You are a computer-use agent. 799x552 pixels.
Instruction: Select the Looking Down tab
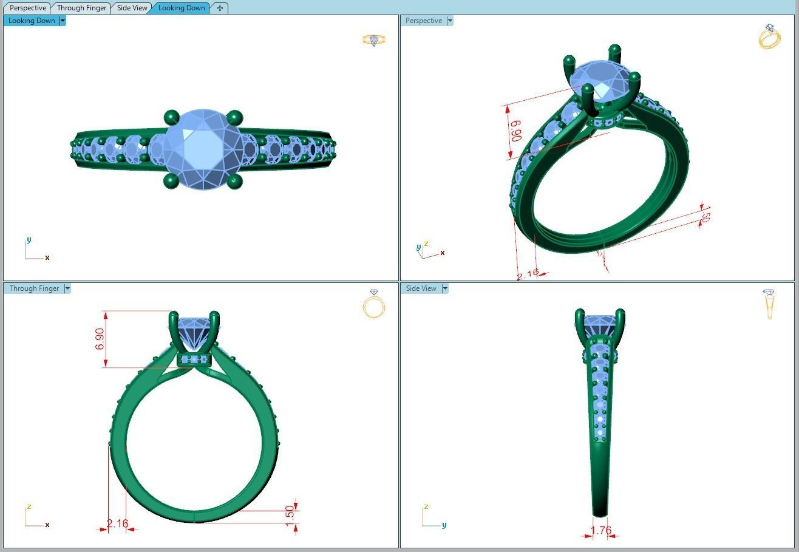coord(181,8)
